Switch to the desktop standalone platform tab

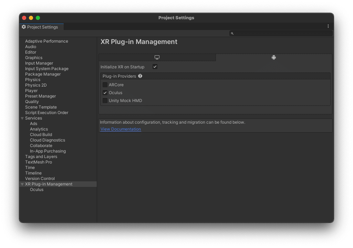(157, 57)
